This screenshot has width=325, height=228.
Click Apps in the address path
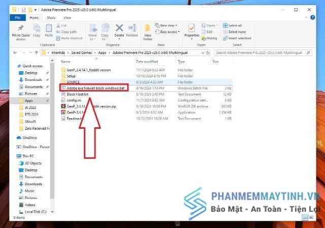pos(102,53)
